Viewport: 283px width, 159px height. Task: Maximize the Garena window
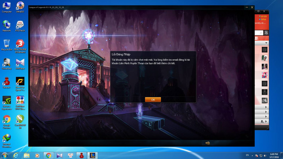[258, 11]
